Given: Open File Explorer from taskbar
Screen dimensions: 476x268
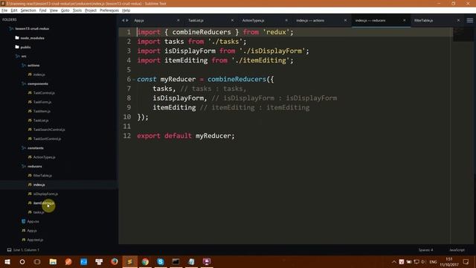Looking at the screenshot, I should pos(53,261).
